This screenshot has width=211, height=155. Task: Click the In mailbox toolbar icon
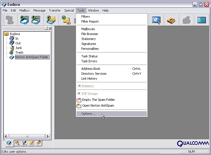(25, 20)
